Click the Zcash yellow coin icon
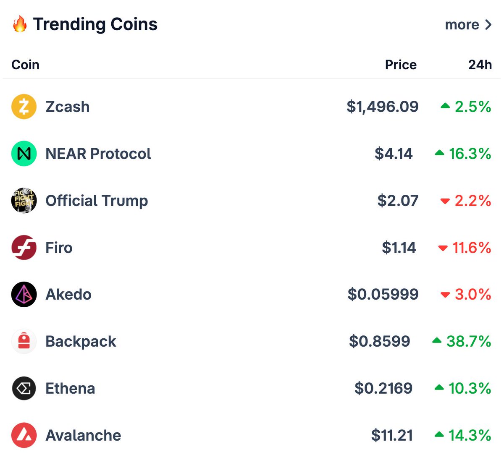The height and width of the screenshot is (460, 504). click(x=24, y=107)
